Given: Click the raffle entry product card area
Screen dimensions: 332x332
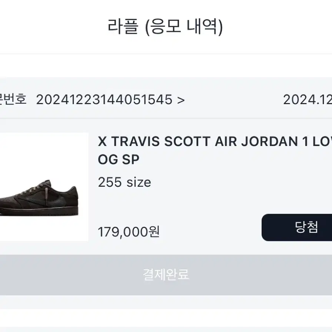Looking at the screenshot, I should (166, 187).
